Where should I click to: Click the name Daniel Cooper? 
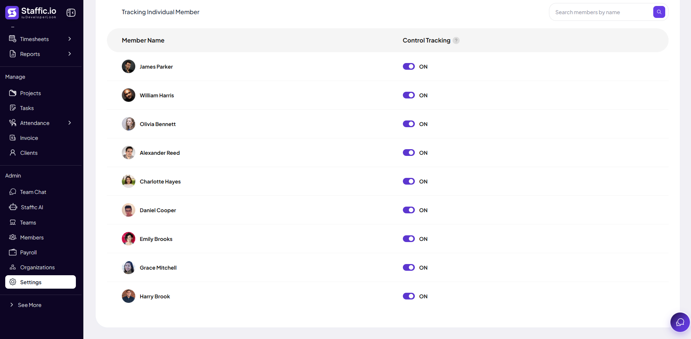158,210
